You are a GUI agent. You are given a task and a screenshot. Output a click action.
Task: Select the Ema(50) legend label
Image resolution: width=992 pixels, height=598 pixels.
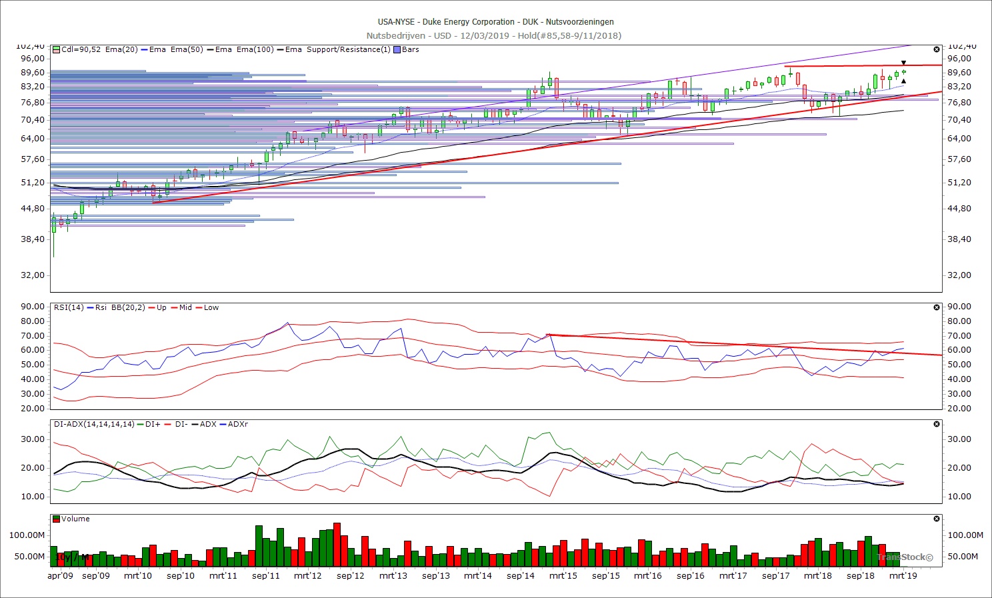[x=187, y=49]
